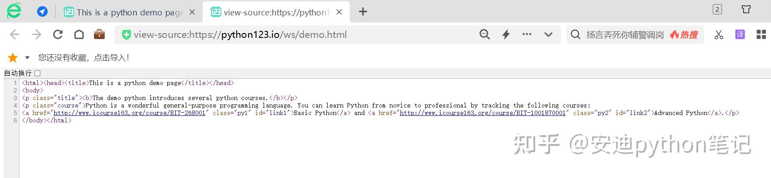This screenshot has width=771, height=178.
Task: Open the extensions grid icon
Action: click(x=761, y=34)
